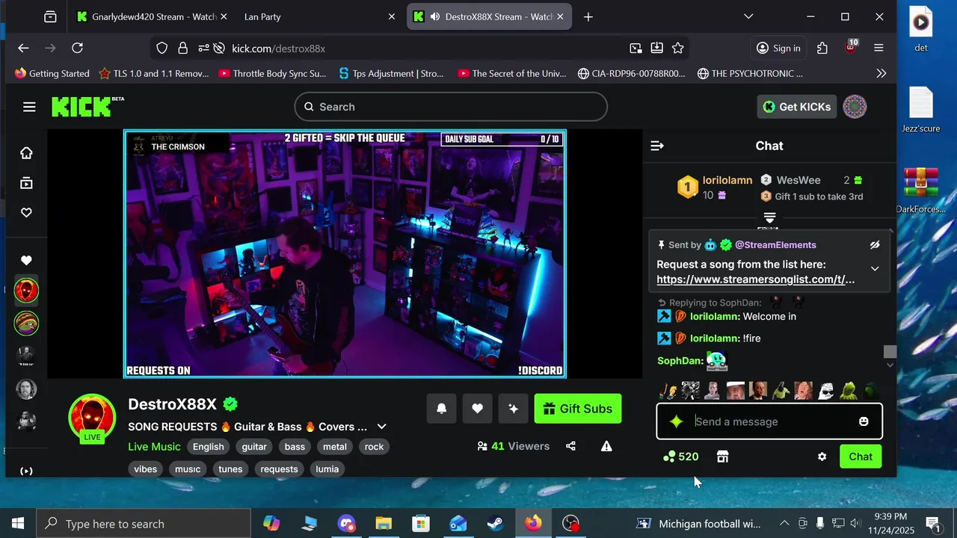Open the Kick hamburger menu
The image size is (957, 538).
pos(29,107)
